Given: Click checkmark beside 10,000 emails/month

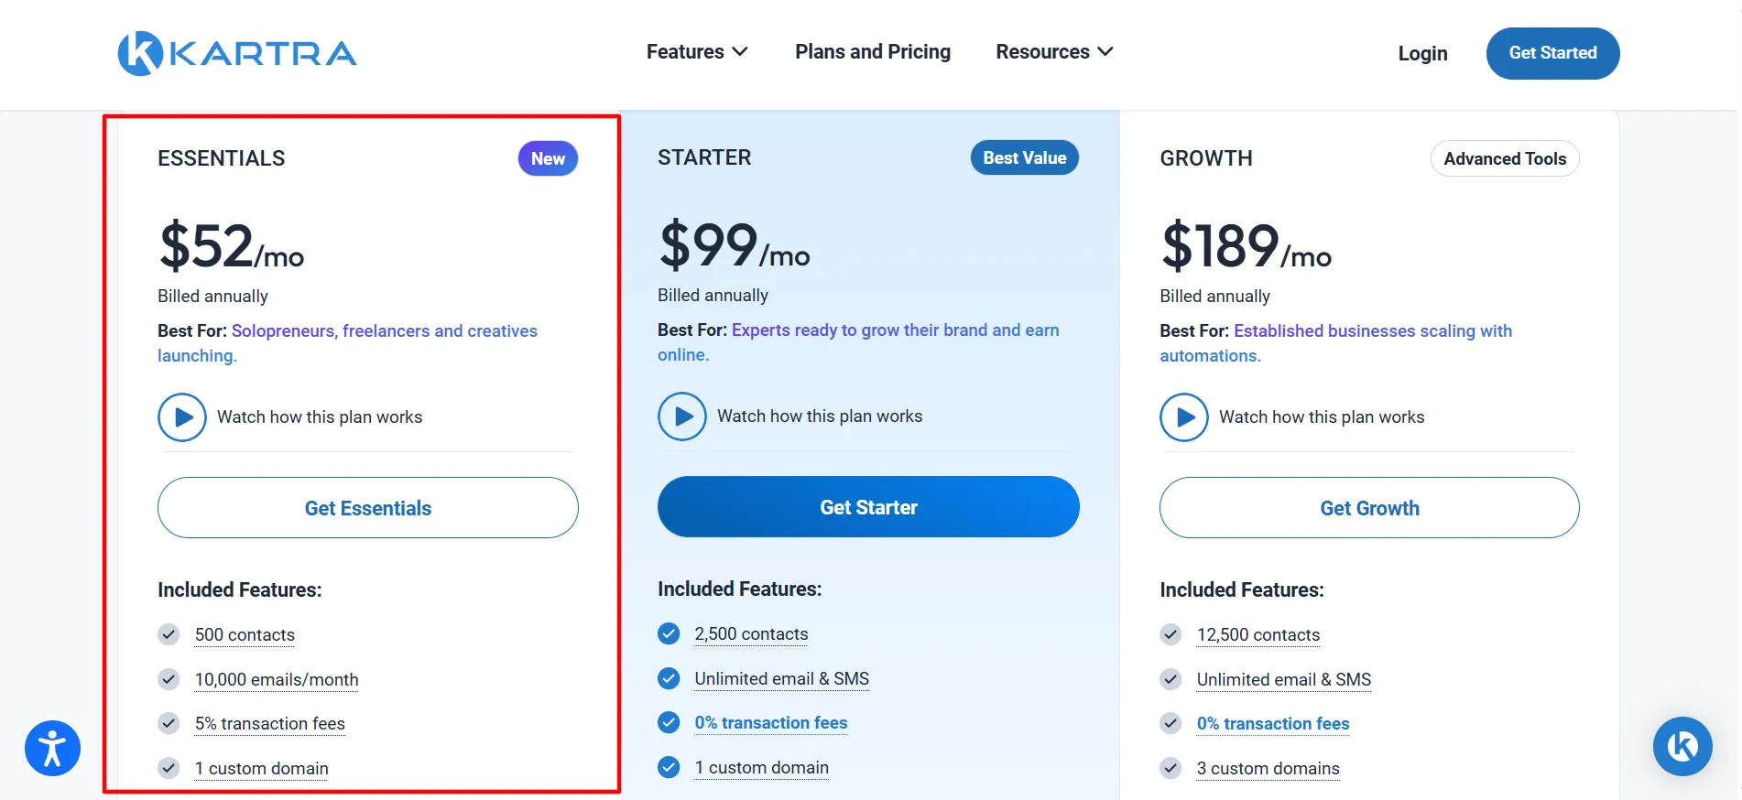Looking at the screenshot, I should pyautogui.click(x=169, y=679).
